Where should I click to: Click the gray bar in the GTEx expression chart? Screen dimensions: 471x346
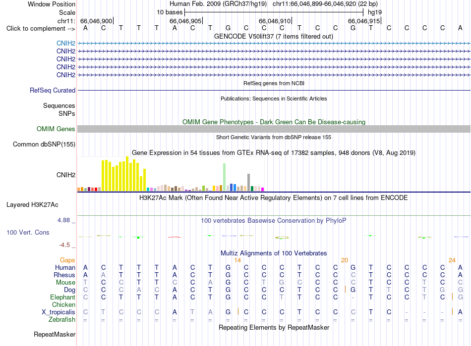pyautogui.click(x=248, y=182)
